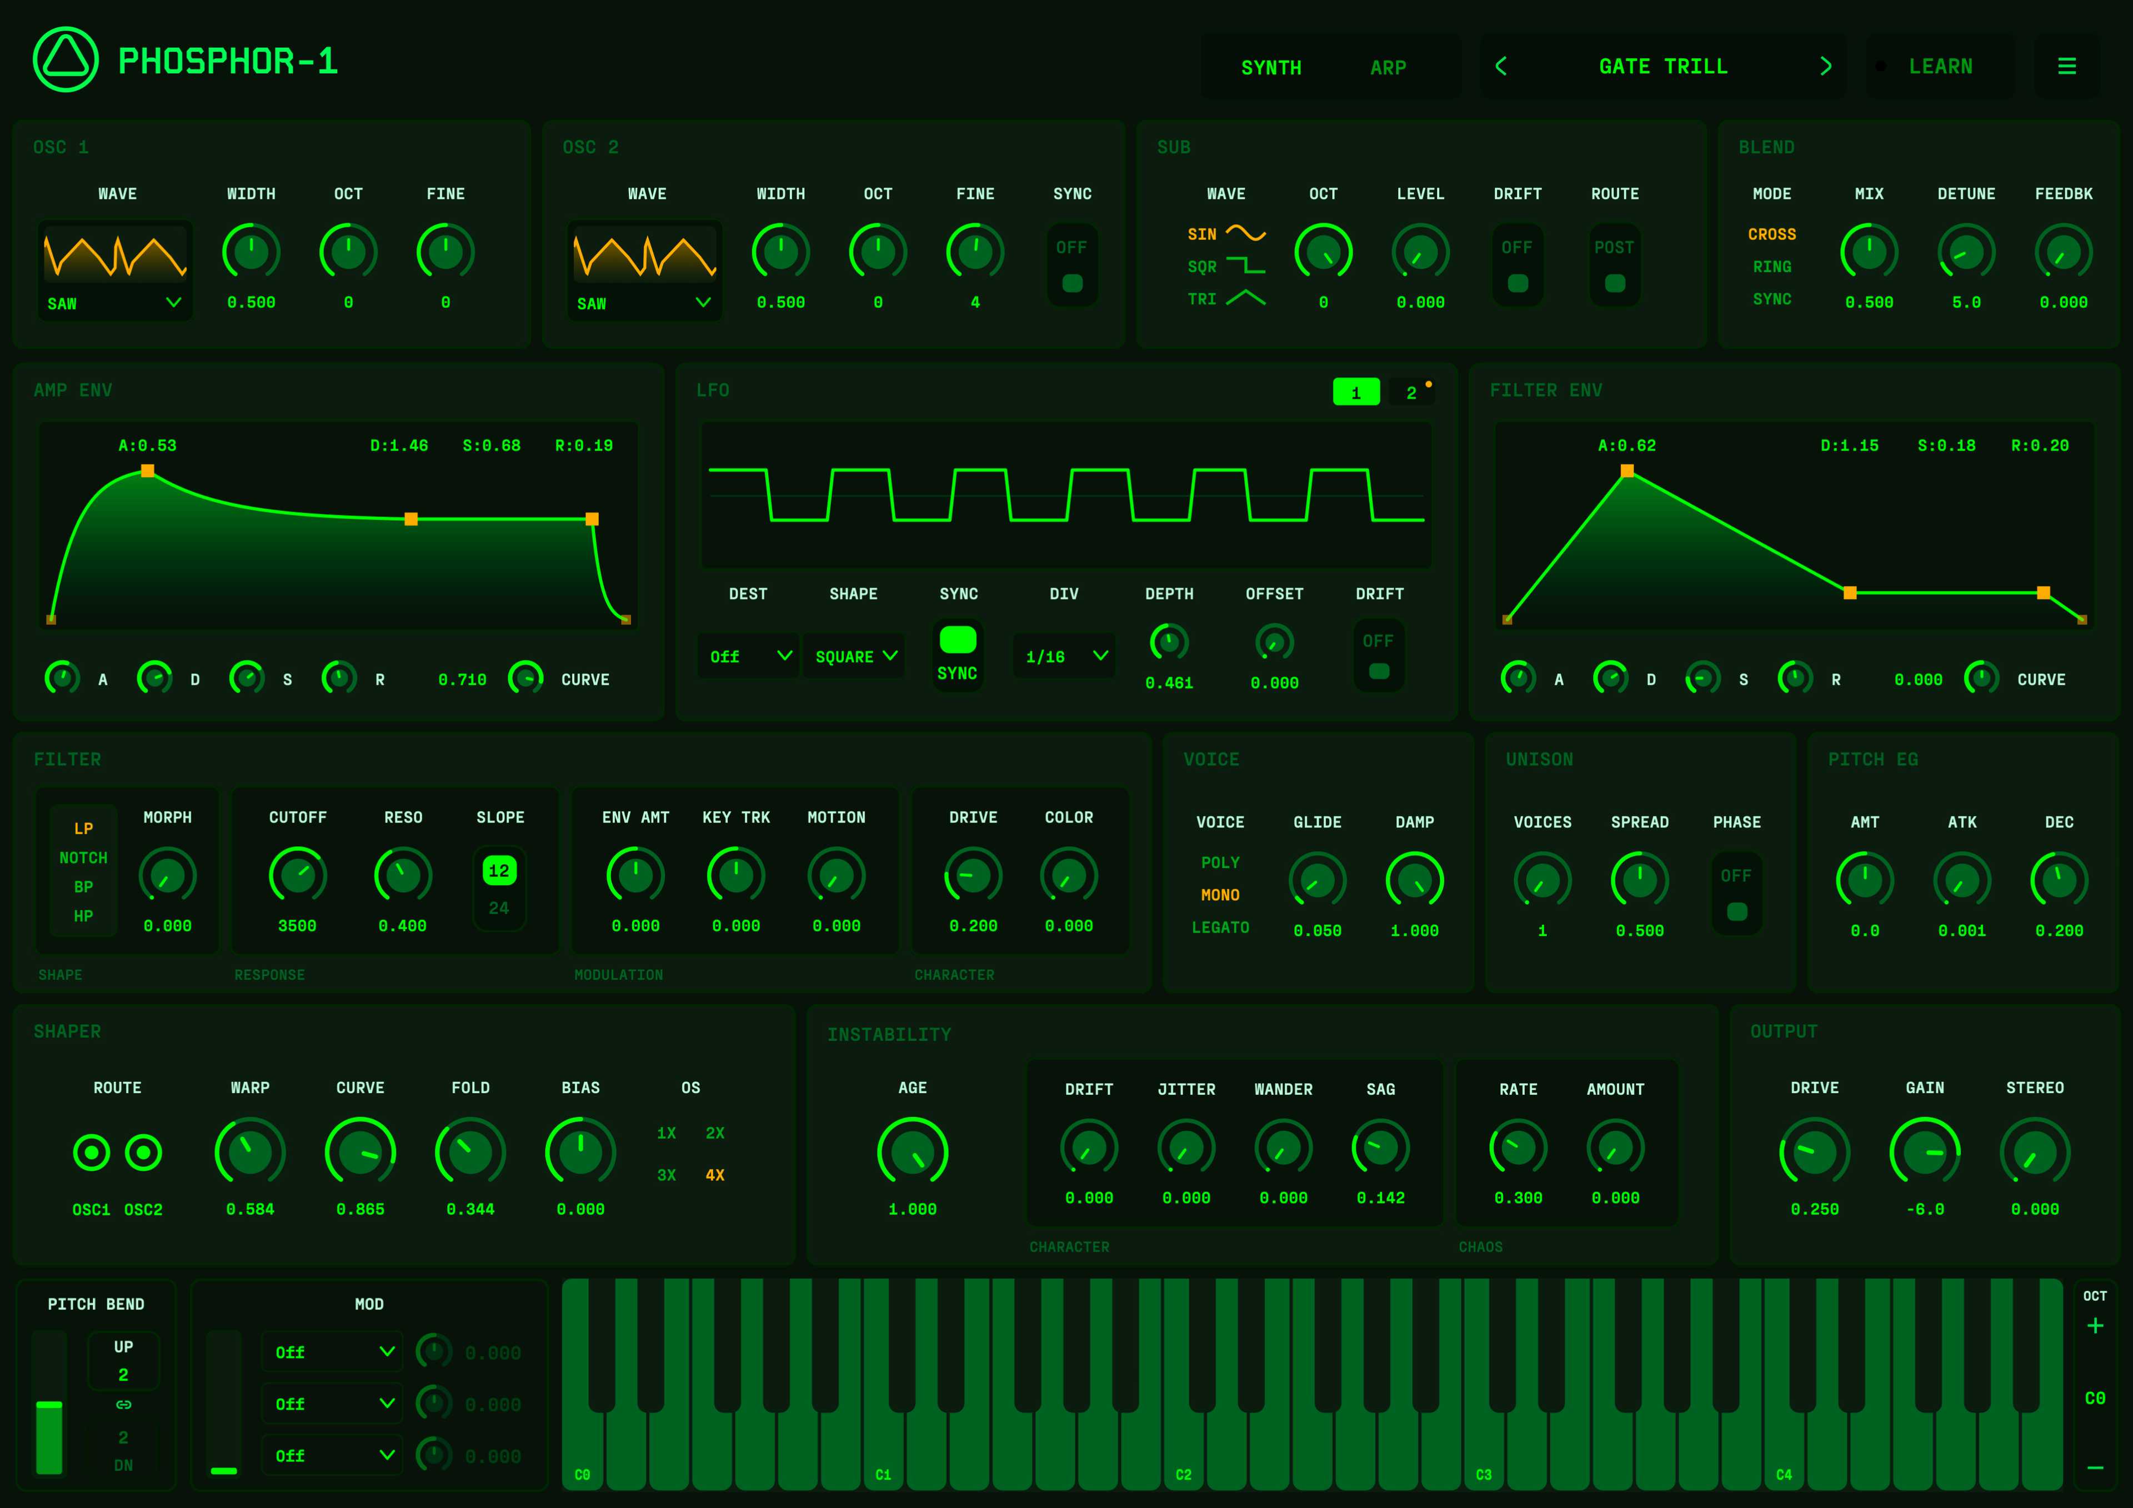This screenshot has height=1508, width=2133.
Task: Open the OSC 2 SAW wave dropdown
Action: pos(644,303)
